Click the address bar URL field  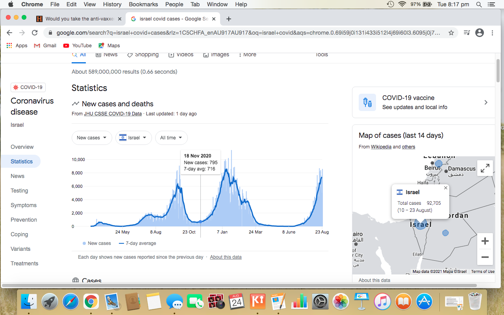(x=248, y=33)
